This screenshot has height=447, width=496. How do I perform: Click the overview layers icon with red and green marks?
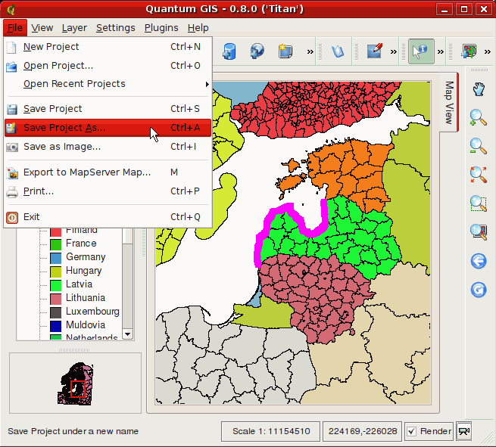tap(469, 51)
